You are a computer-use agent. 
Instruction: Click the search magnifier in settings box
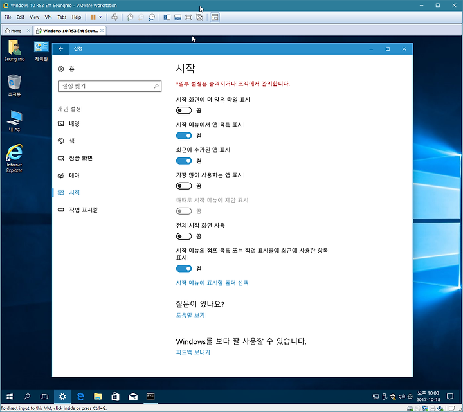point(156,86)
